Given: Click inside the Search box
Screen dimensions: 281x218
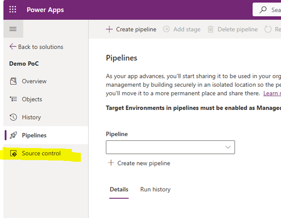Looking at the screenshot, I should point(267,9).
